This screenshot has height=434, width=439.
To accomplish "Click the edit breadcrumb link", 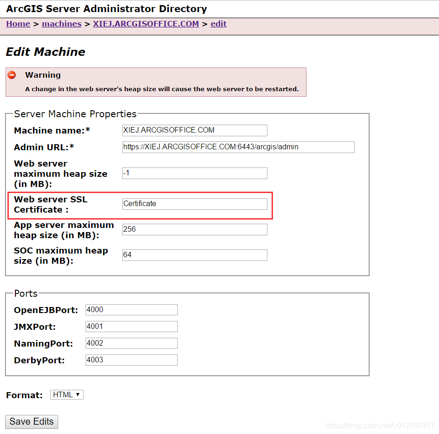I will tap(219, 24).
